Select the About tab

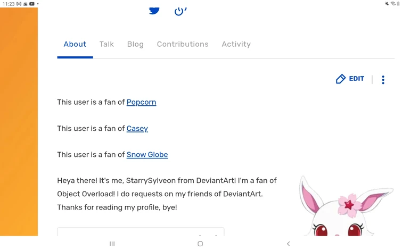(75, 44)
